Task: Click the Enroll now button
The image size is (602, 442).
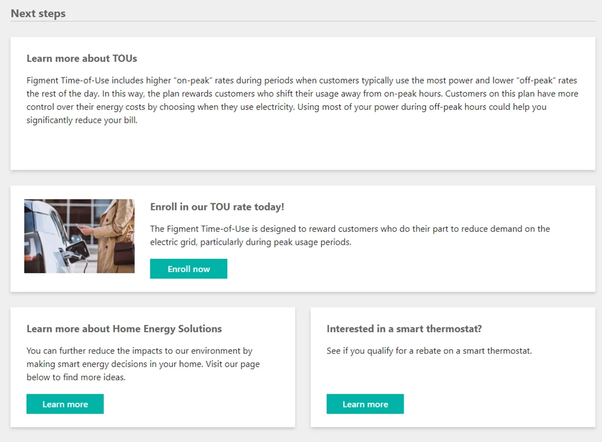Action: [x=188, y=269]
